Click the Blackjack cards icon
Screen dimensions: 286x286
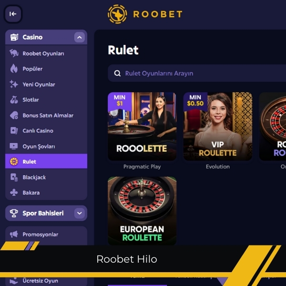[14, 177]
